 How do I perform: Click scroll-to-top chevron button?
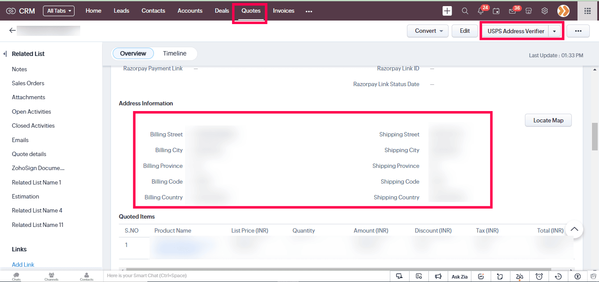click(574, 229)
